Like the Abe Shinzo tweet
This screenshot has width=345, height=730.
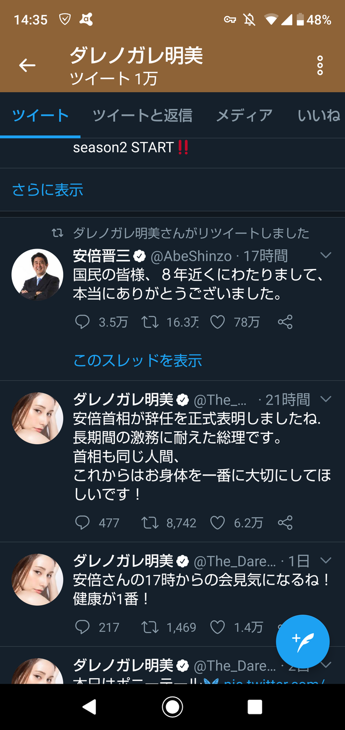(217, 323)
